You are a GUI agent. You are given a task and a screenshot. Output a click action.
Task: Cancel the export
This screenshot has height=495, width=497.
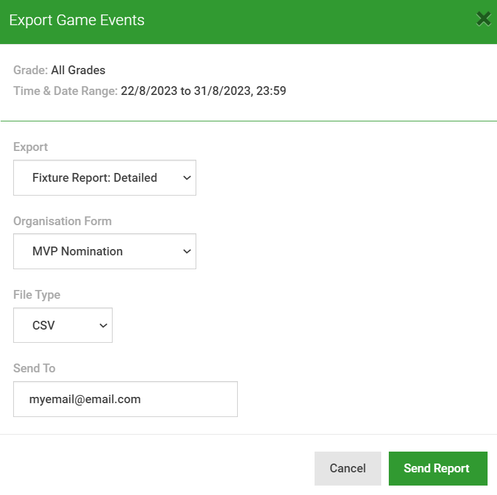pyautogui.click(x=348, y=469)
